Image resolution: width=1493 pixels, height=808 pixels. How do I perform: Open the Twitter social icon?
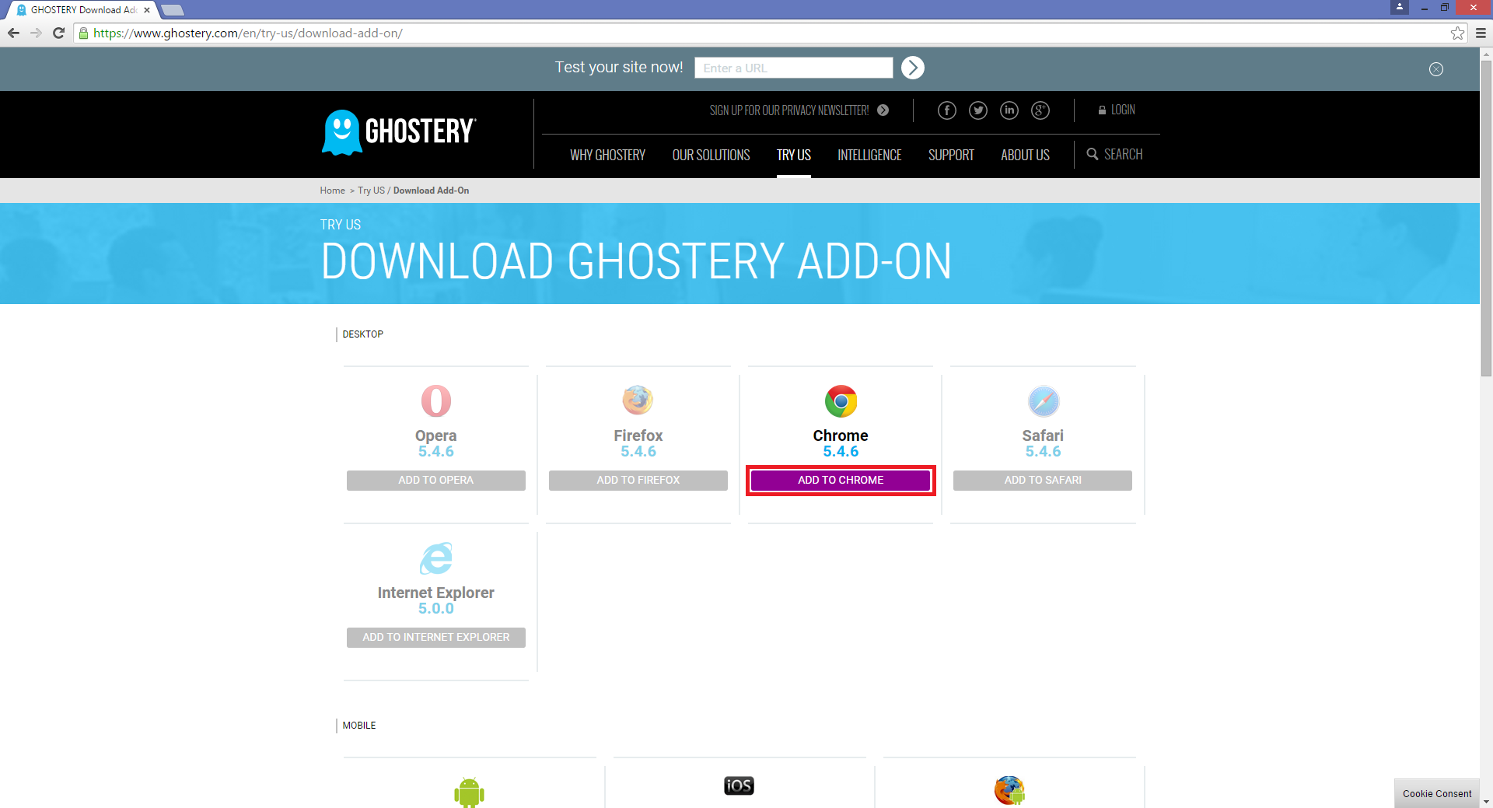pyautogui.click(x=977, y=110)
